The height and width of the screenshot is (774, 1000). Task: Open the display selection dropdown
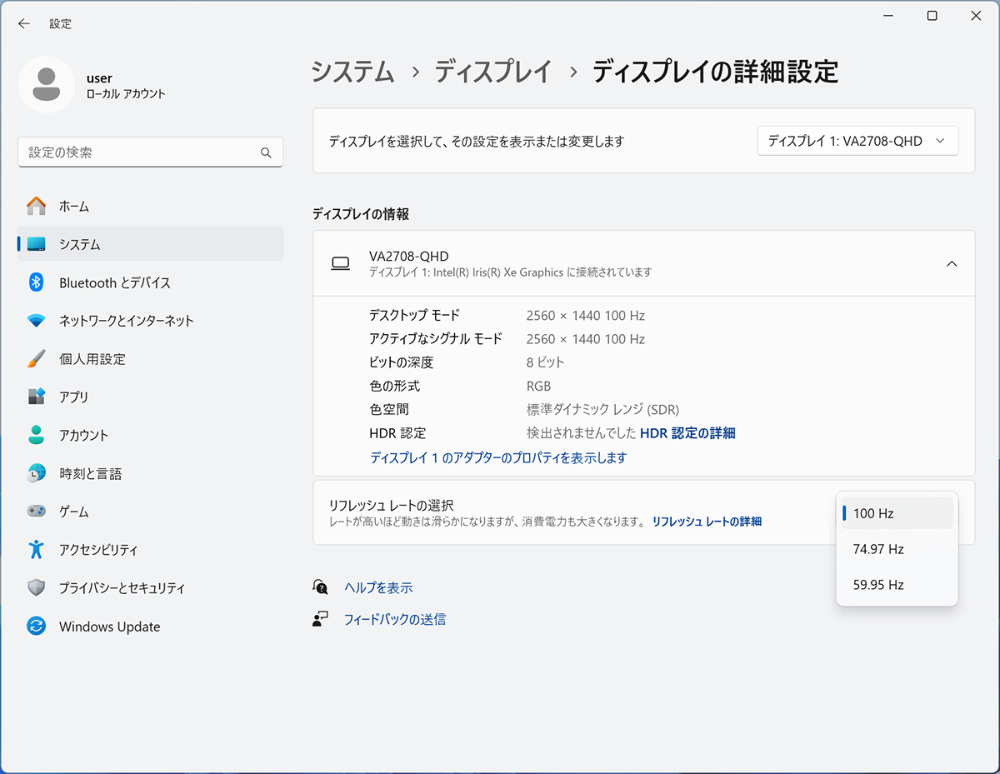coord(857,141)
